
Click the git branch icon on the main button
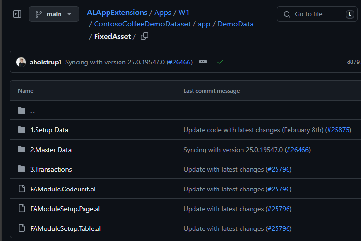[x=38, y=14]
